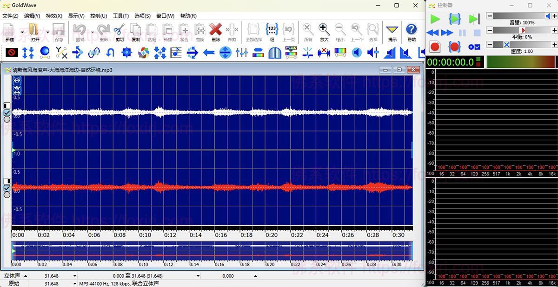
Task: Open the equalizer sliders effect icon
Action: coord(242,52)
